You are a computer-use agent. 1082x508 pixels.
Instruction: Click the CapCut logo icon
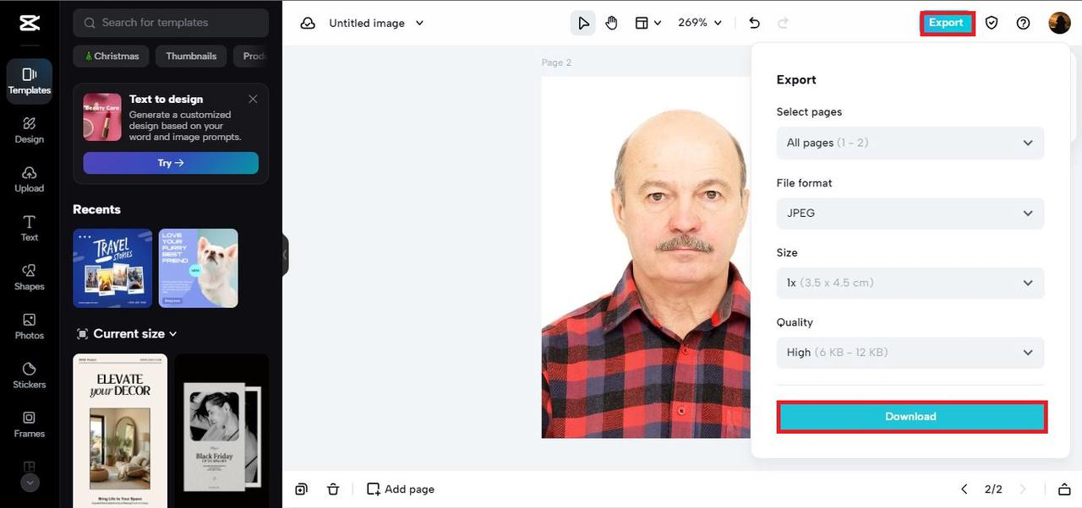(30, 23)
